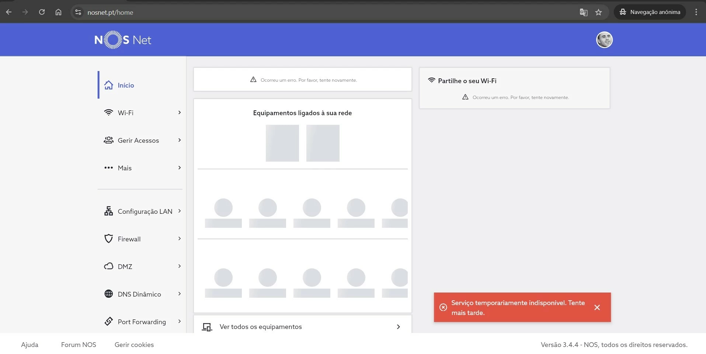Image resolution: width=706 pixels, height=354 pixels.
Task: Open the Ajuda footer link
Action: tap(29, 345)
